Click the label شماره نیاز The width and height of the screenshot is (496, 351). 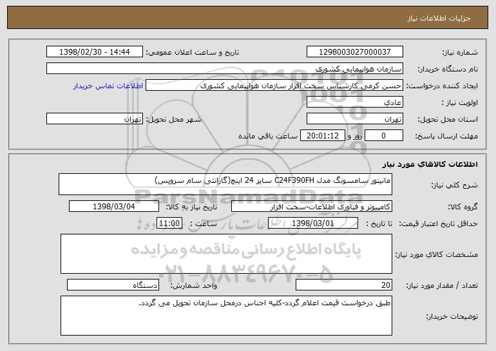460,52
